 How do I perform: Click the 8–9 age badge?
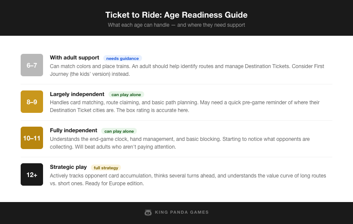click(32, 102)
